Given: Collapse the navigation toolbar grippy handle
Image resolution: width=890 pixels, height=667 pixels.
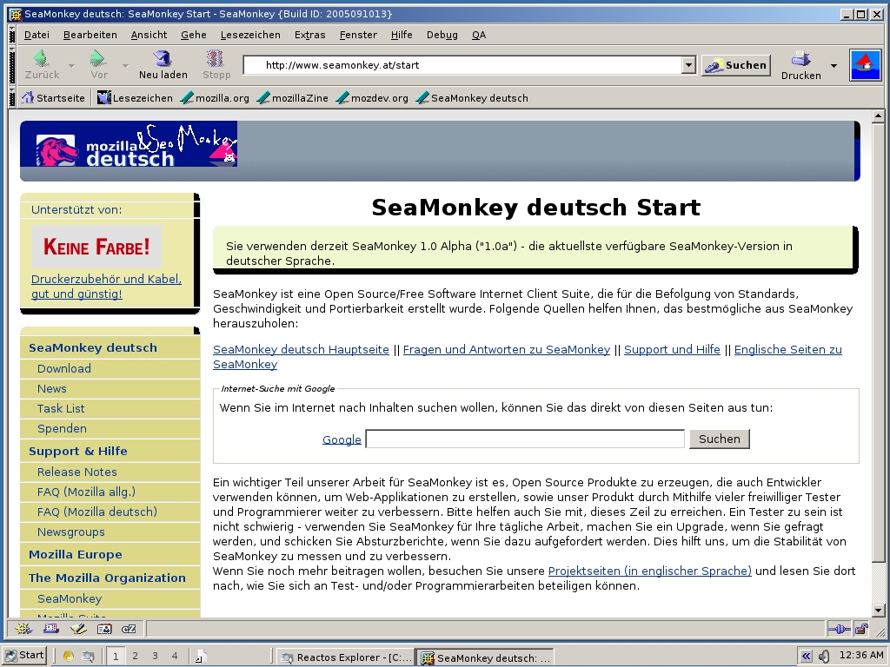Looking at the screenshot, I should click(x=12, y=66).
